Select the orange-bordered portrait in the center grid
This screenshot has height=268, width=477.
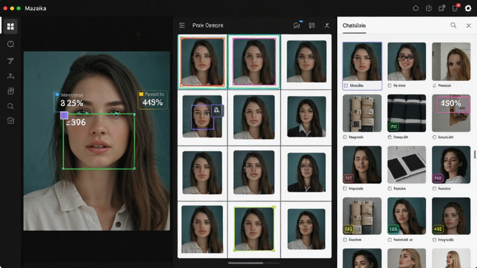(202, 62)
